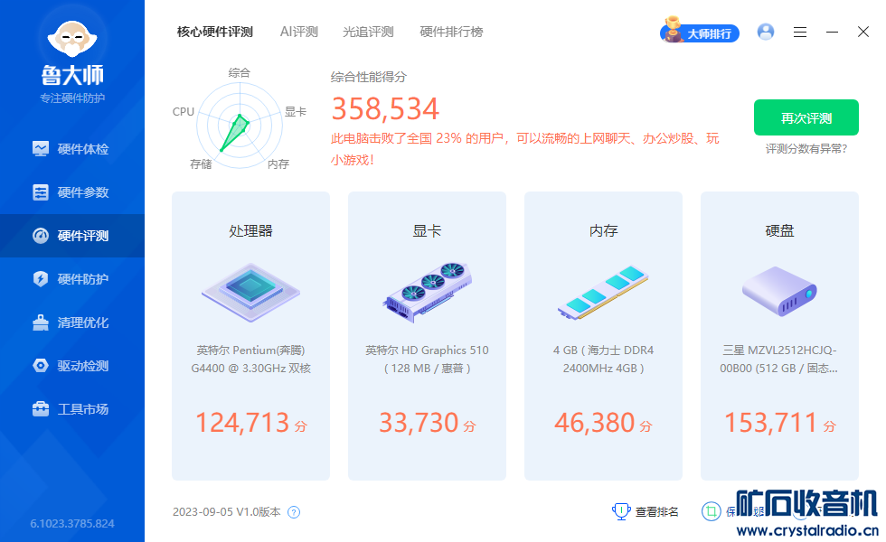This screenshot has height=542, width=886.
Task: Open 硬件体检 in the sidebar
Action: [x=71, y=149]
